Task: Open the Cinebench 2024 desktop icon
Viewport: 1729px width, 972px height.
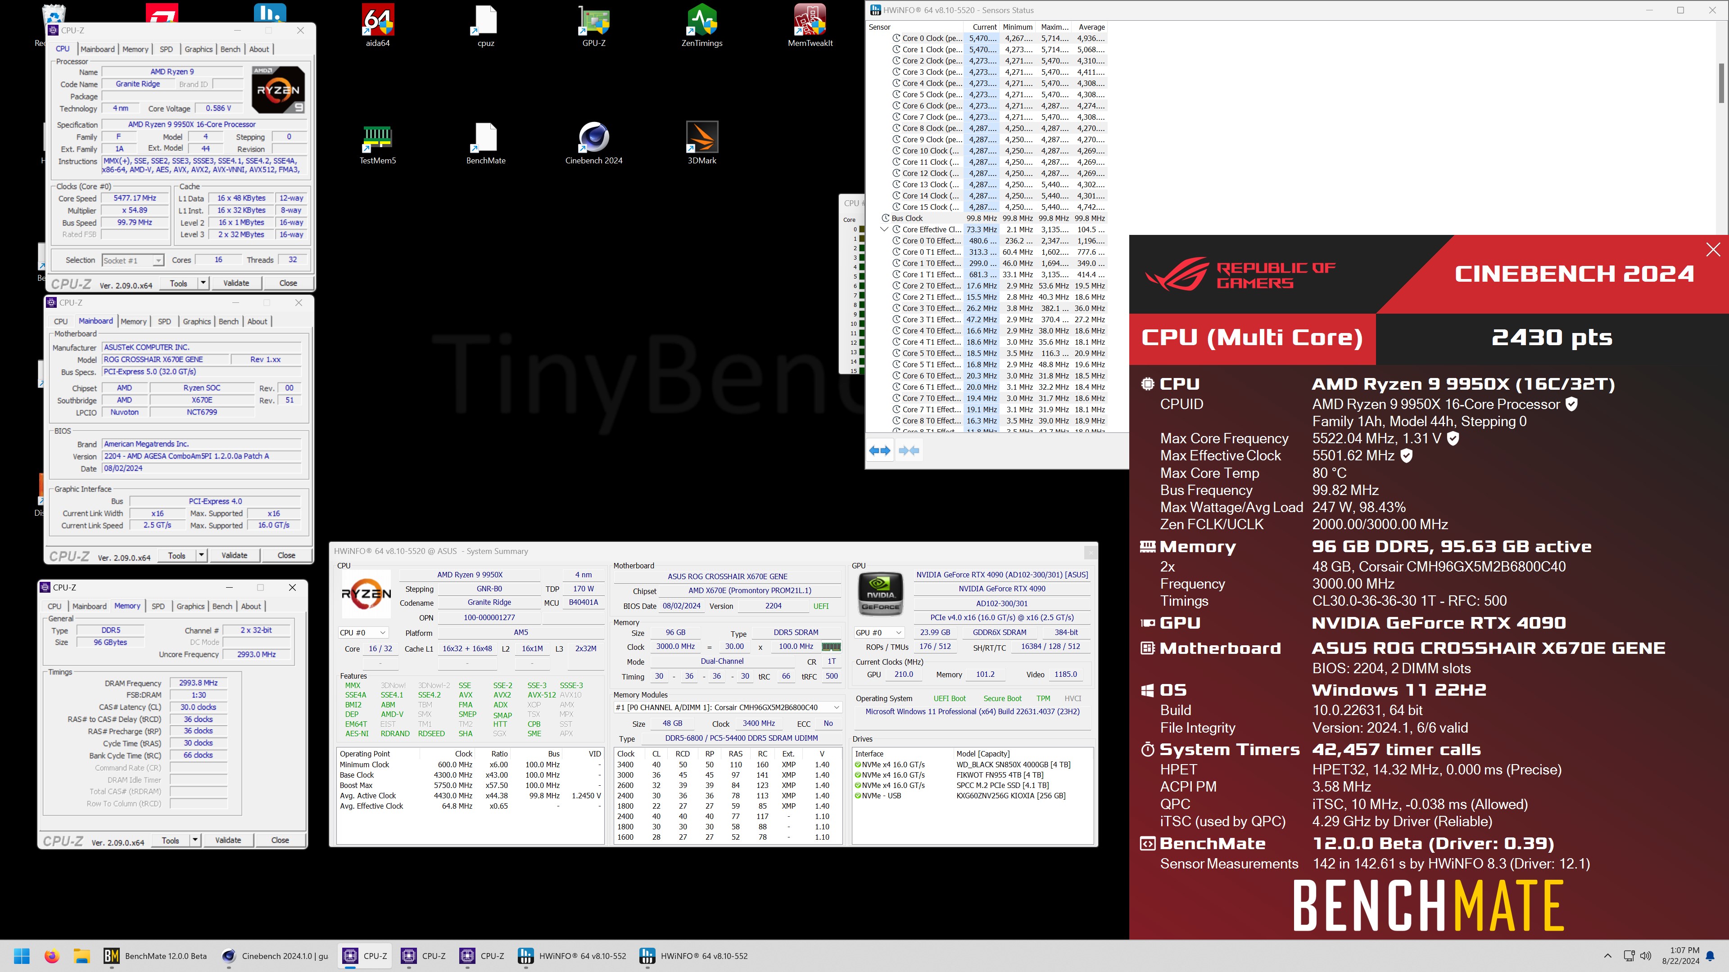Action: (x=593, y=143)
